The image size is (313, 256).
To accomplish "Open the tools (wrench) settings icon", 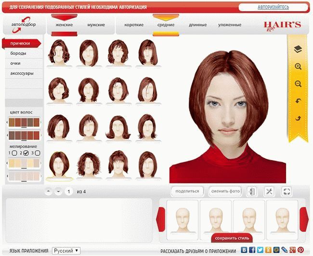I will (269, 192).
